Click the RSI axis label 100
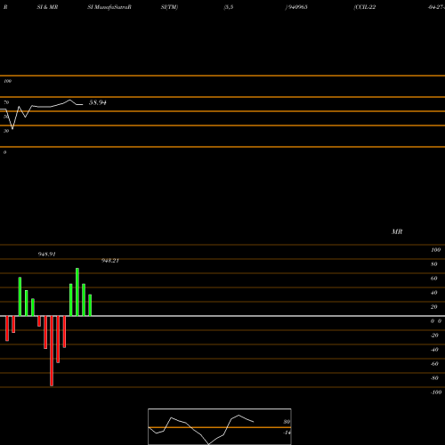The width and height of the screenshot is (445, 445). (7, 81)
